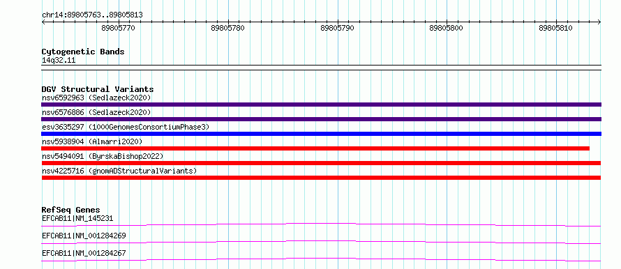This screenshot has width=621, height=269.
Task: Click the chr14:89805763..89805813 region label
Action: coord(92,15)
